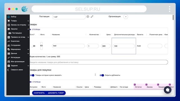Click the Маркировка tag icon
Image resolution: width=180 pixels, height=101 pixels.
pyautogui.click(x=9, y=49)
